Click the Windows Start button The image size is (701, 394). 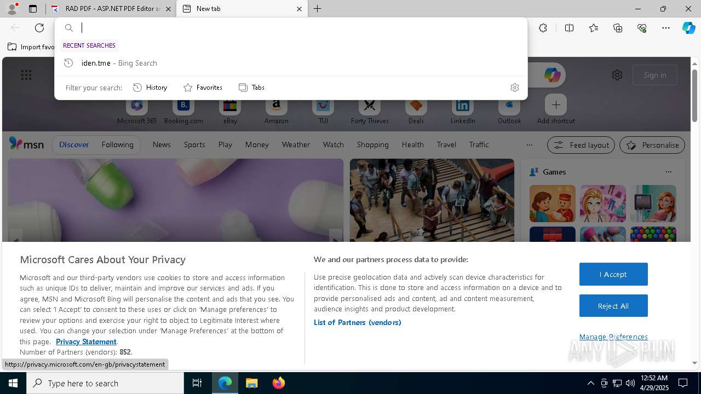pyautogui.click(x=13, y=383)
